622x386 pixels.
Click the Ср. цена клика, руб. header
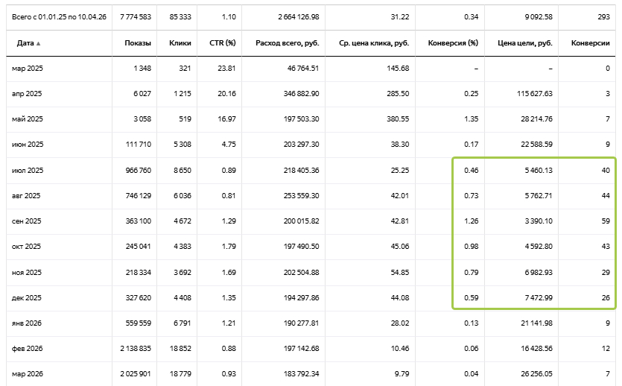click(x=374, y=42)
